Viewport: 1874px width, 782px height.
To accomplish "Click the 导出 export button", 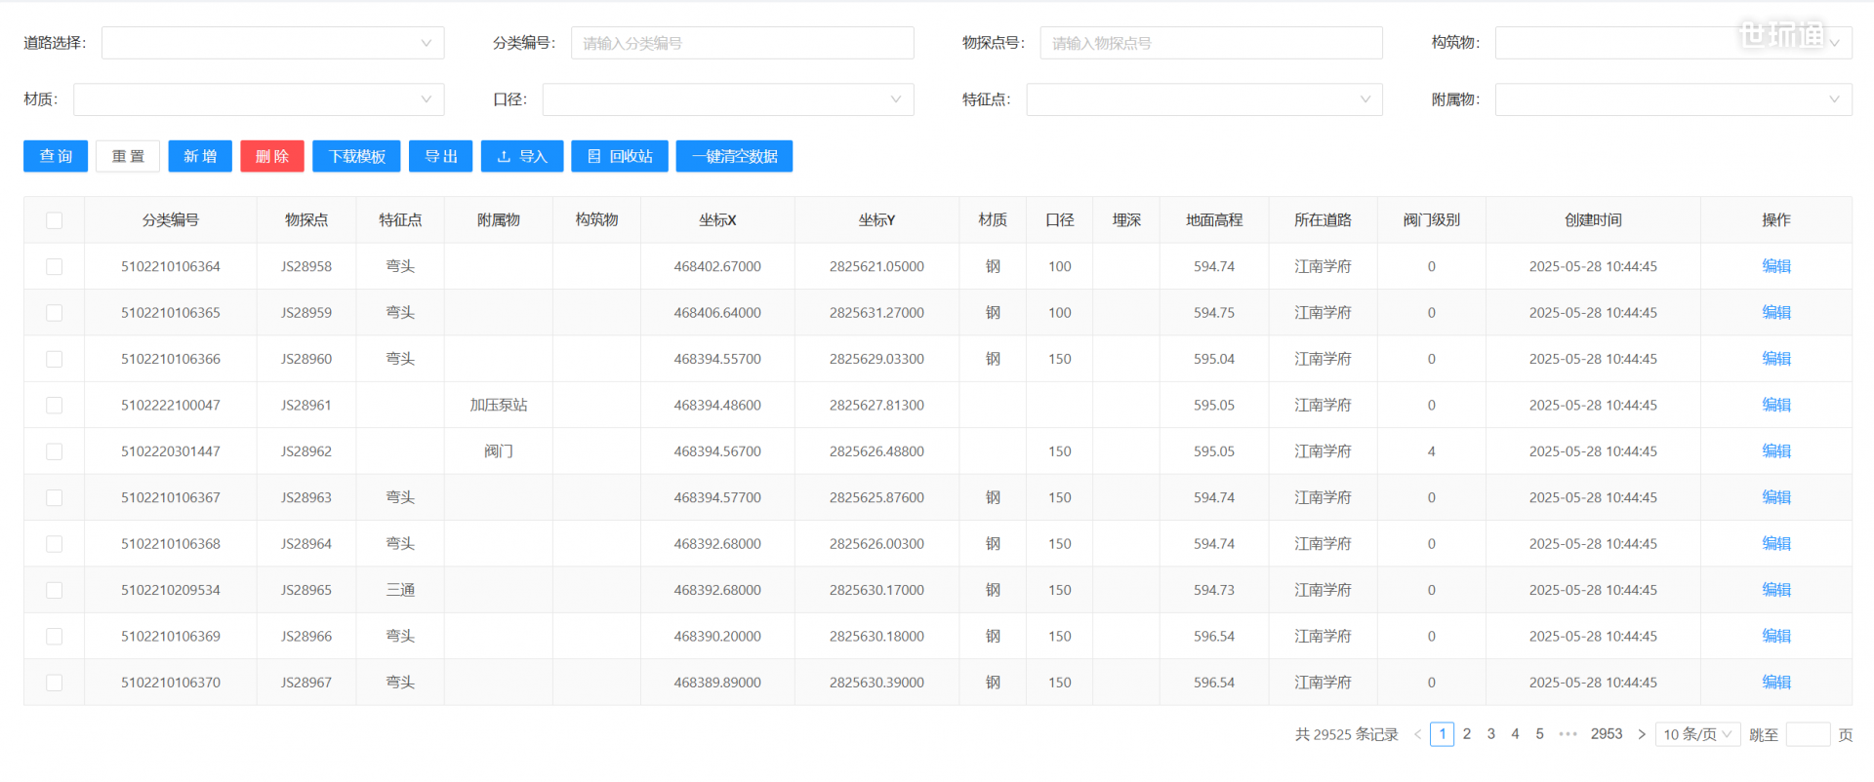I will [x=441, y=156].
